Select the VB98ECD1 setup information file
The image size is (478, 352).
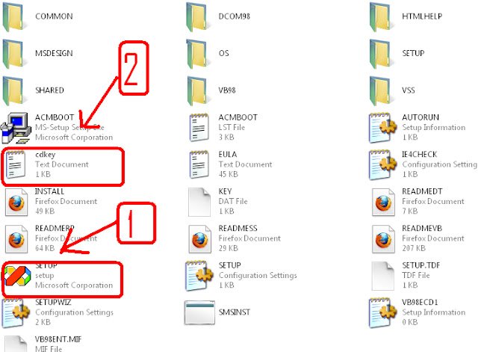point(417,312)
